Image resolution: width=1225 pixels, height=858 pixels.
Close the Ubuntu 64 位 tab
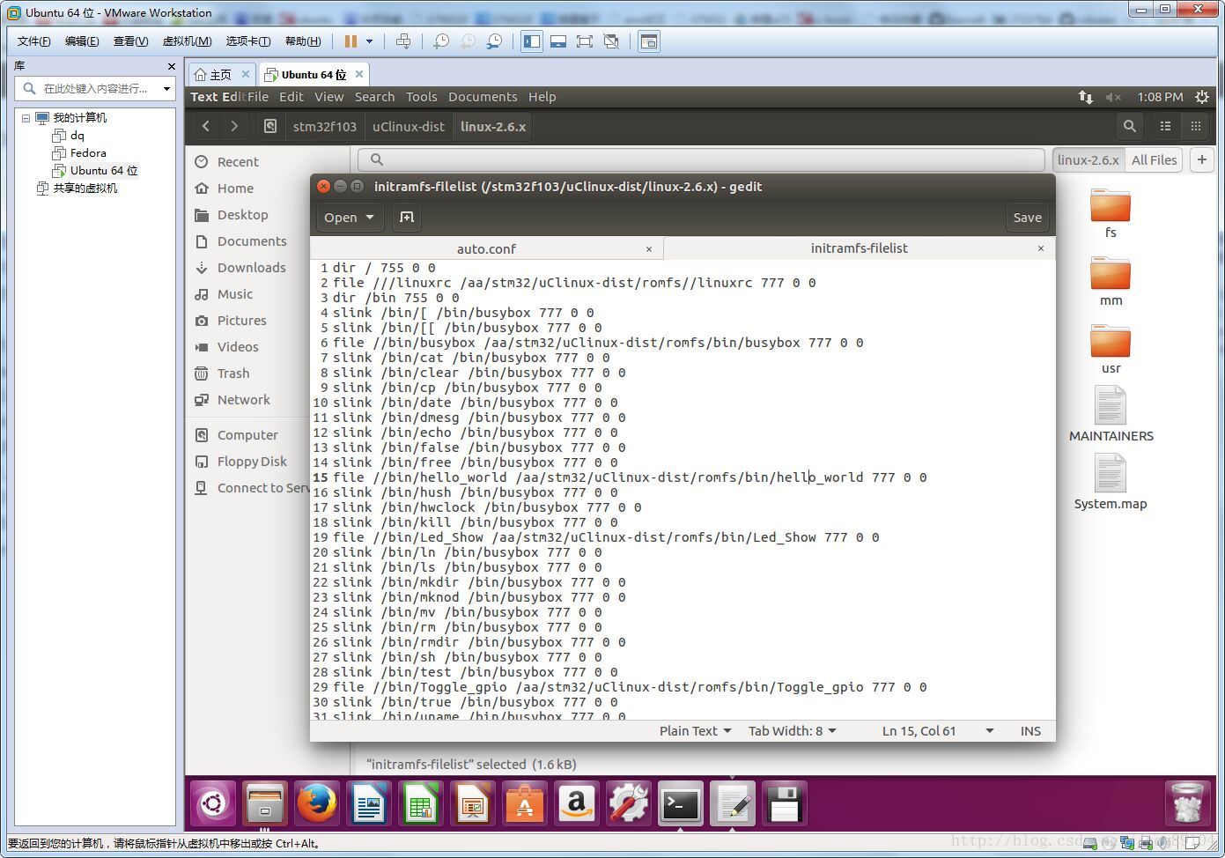[359, 74]
